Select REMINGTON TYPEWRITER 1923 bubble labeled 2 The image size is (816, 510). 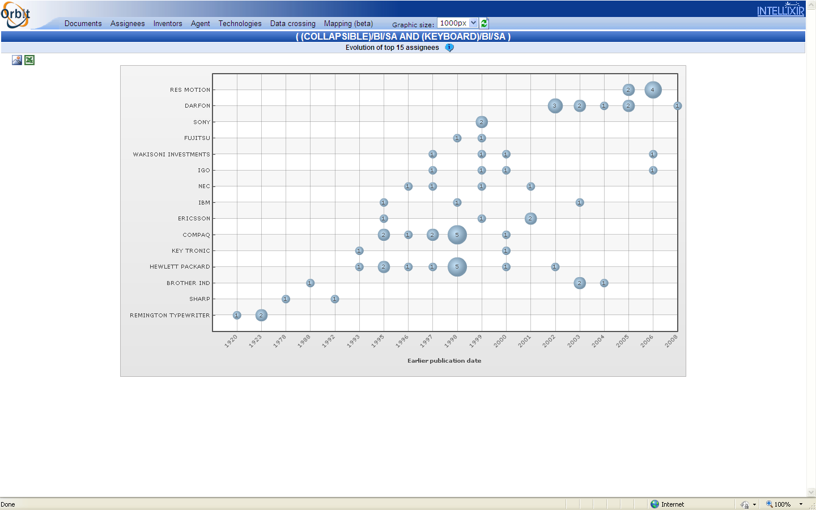tap(261, 315)
